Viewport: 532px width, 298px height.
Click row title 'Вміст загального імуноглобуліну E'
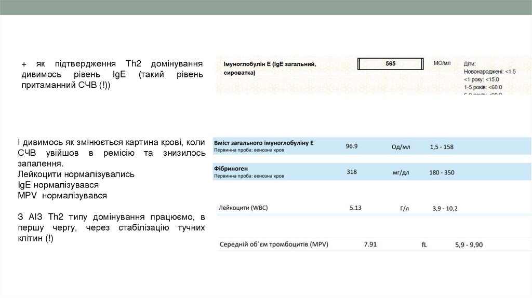pyautogui.click(x=263, y=143)
